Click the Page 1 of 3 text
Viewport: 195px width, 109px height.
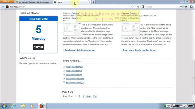(x=68, y=92)
